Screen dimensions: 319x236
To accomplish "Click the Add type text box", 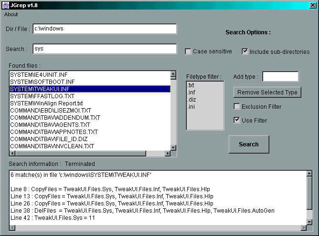I will [x=280, y=77].
